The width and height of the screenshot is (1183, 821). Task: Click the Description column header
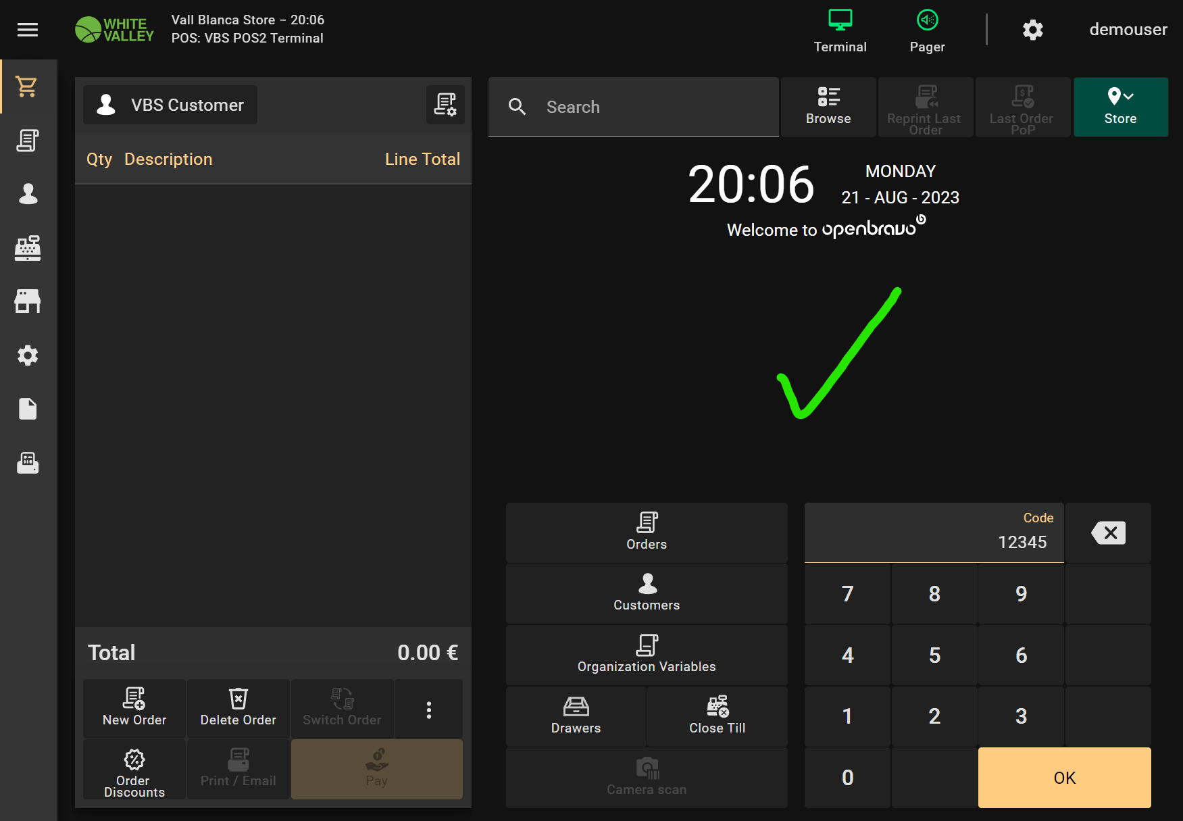[168, 159]
